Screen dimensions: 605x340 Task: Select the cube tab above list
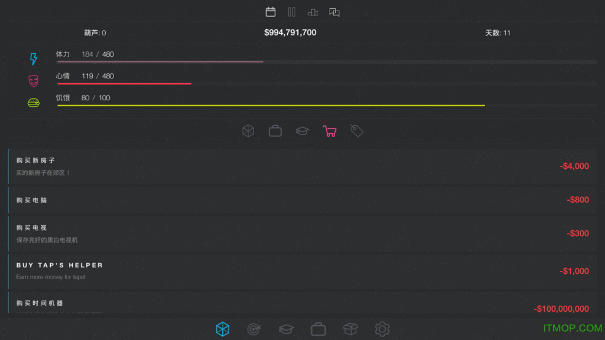coord(248,131)
